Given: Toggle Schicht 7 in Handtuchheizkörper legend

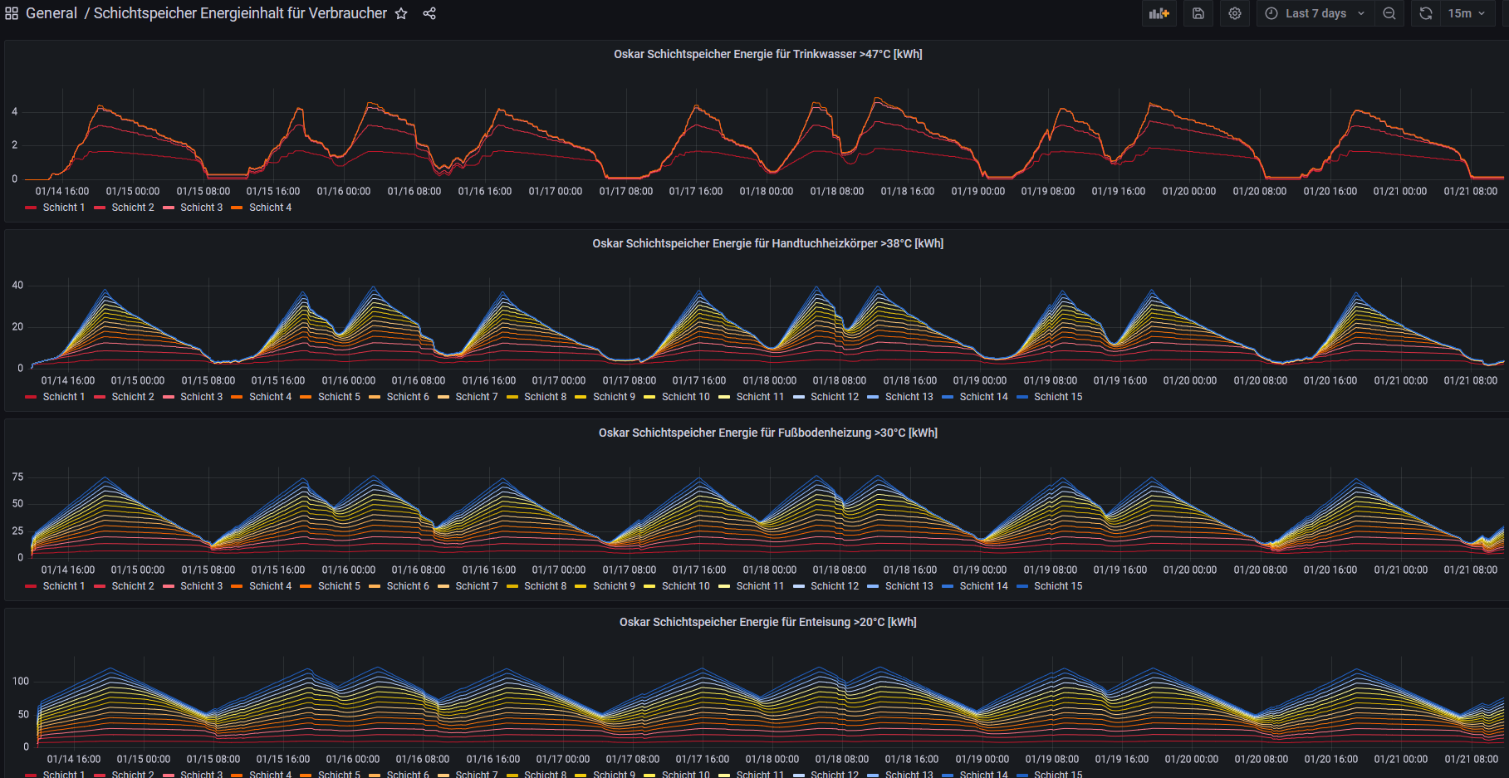Looking at the screenshot, I should point(477,397).
